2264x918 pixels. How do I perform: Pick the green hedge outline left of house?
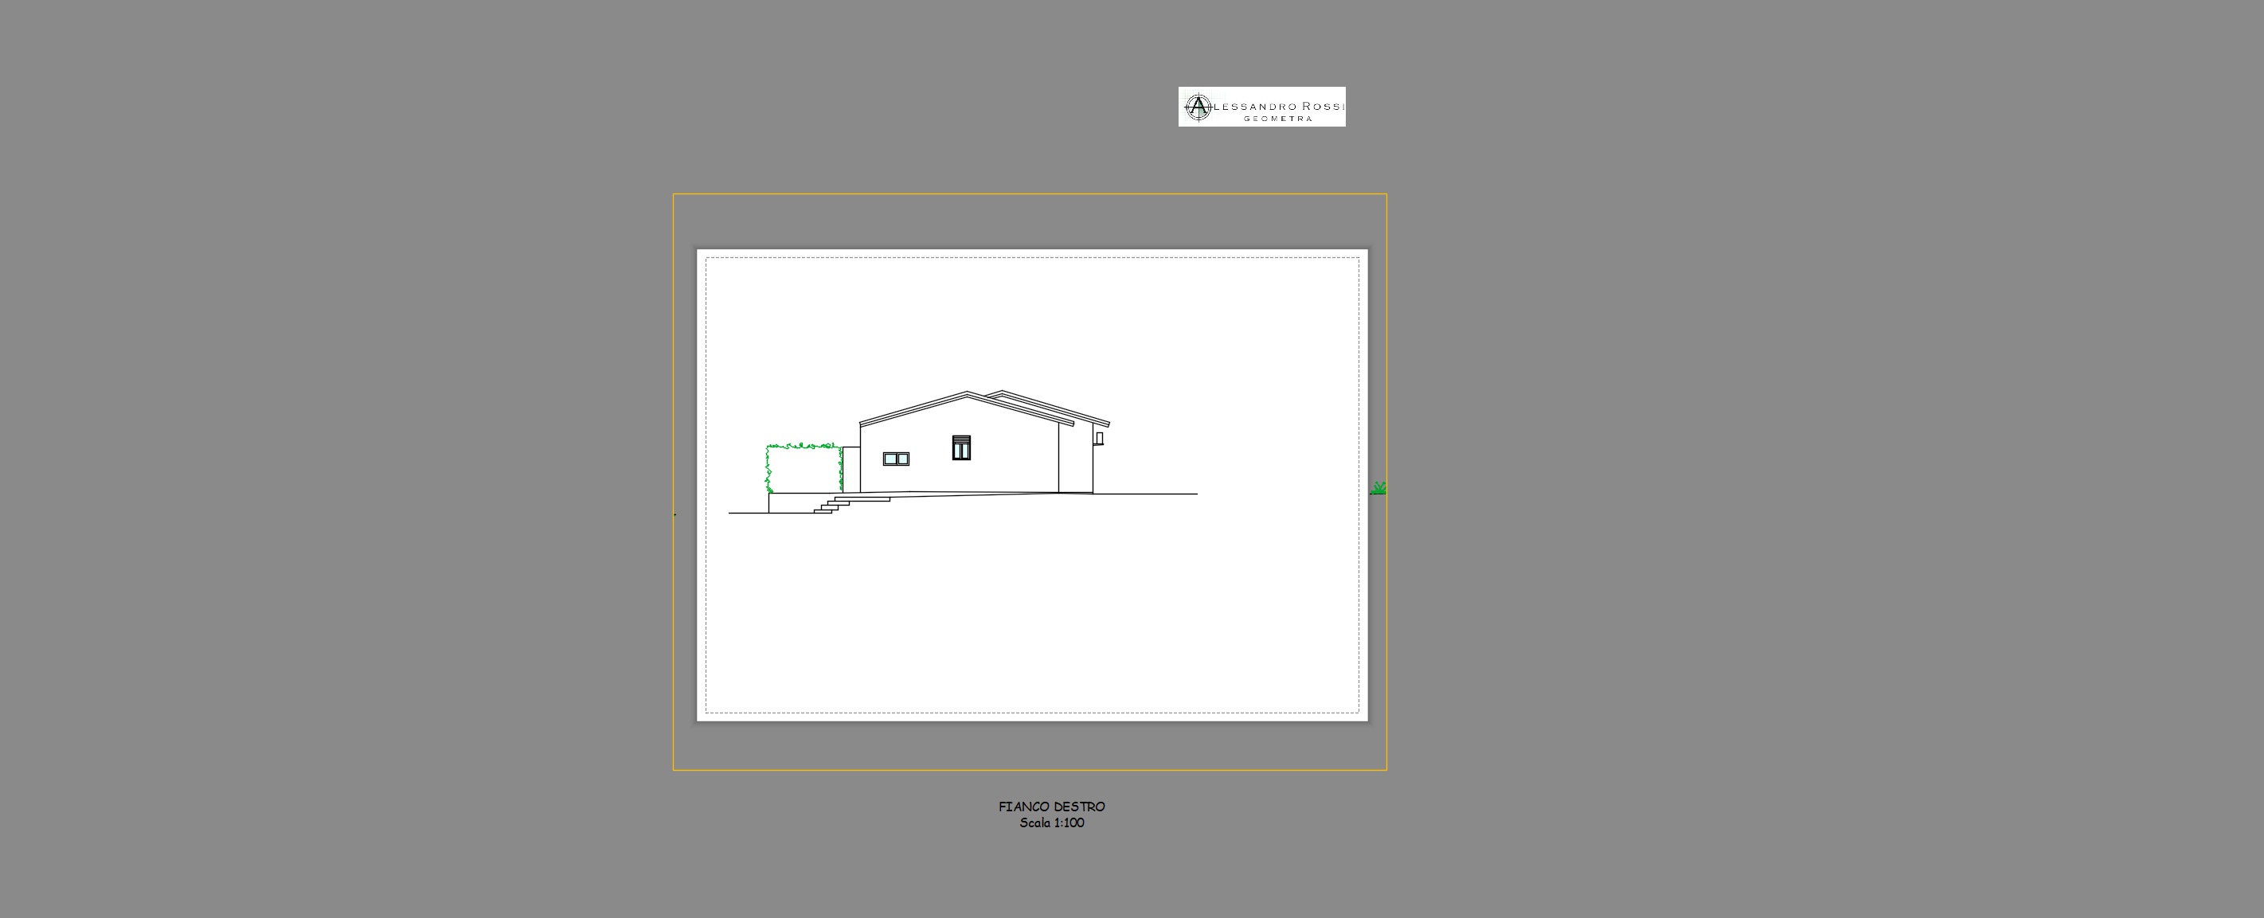(x=803, y=447)
